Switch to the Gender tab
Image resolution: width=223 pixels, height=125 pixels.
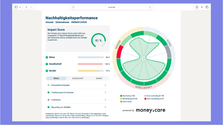click(x=99, y=78)
